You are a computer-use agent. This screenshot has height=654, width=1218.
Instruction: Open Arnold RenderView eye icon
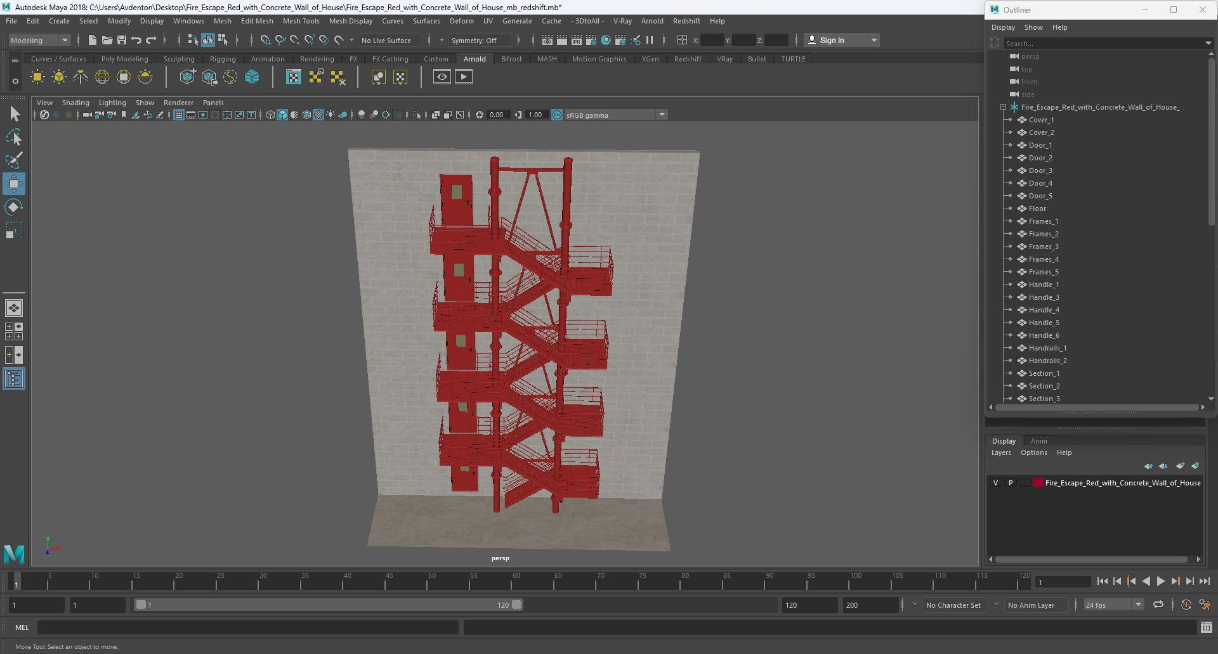pyautogui.click(x=442, y=77)
